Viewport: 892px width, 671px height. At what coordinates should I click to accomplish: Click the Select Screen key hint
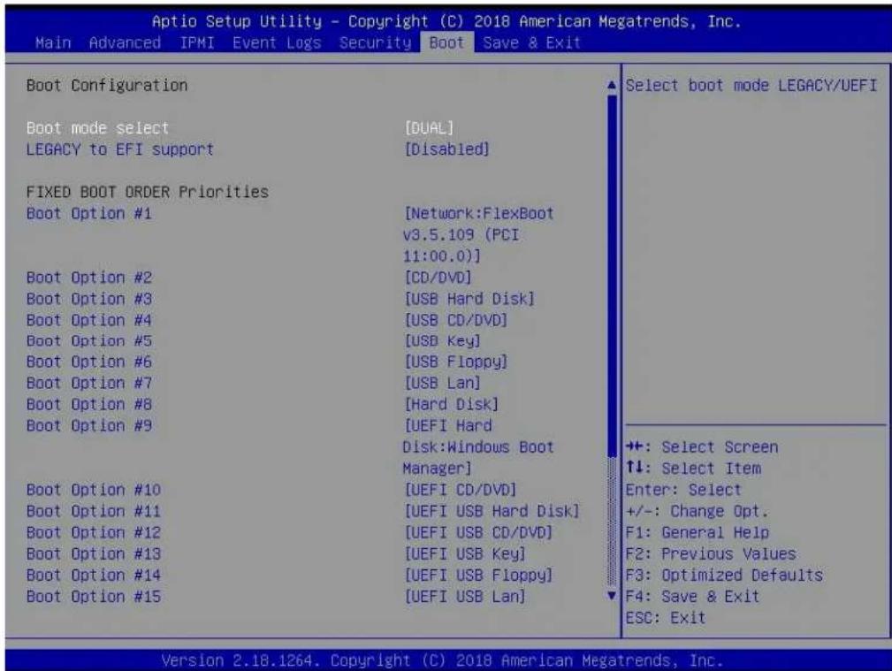(702, 447)
